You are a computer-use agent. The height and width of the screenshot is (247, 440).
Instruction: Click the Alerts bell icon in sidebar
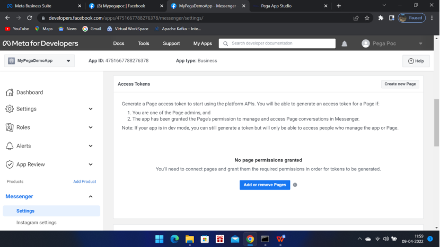(x=10, y=146)
